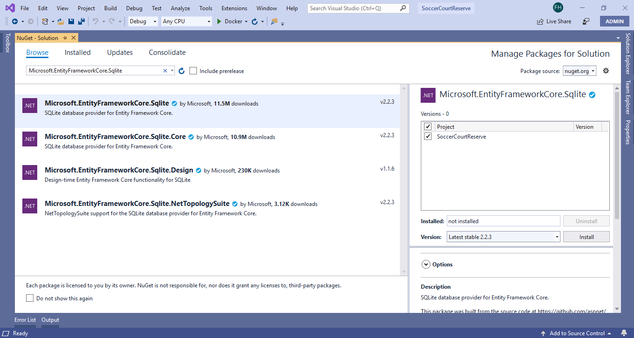Toggle Include prerelease checkbox
634x338 pixels.
click(193, 71)
